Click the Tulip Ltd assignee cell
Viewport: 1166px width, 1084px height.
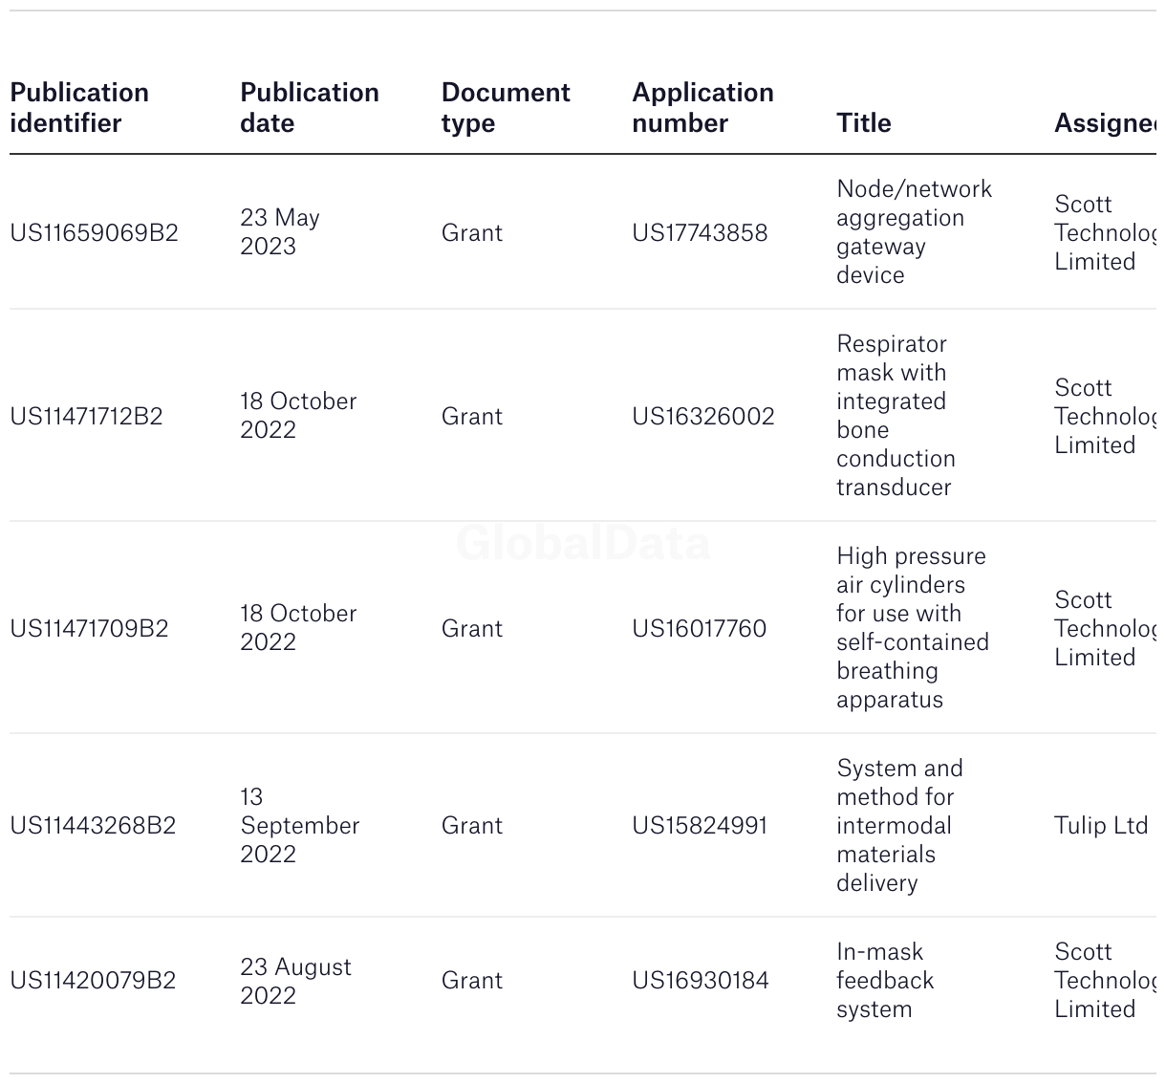(x=1100, y=825)
